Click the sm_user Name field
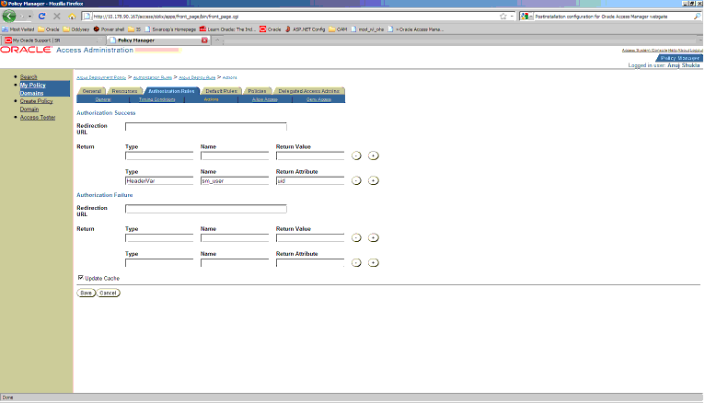 coord(235,180)
